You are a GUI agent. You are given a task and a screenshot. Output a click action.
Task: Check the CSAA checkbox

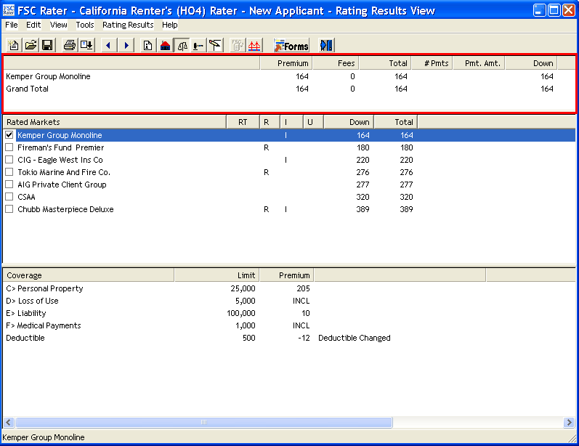coord(9,197)
